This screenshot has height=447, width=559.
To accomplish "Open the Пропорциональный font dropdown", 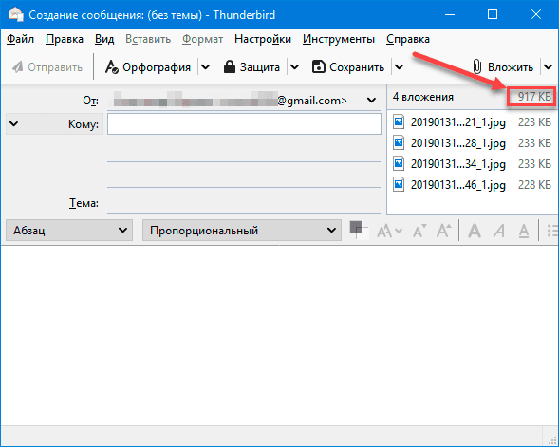I will (x=242, y=231).
